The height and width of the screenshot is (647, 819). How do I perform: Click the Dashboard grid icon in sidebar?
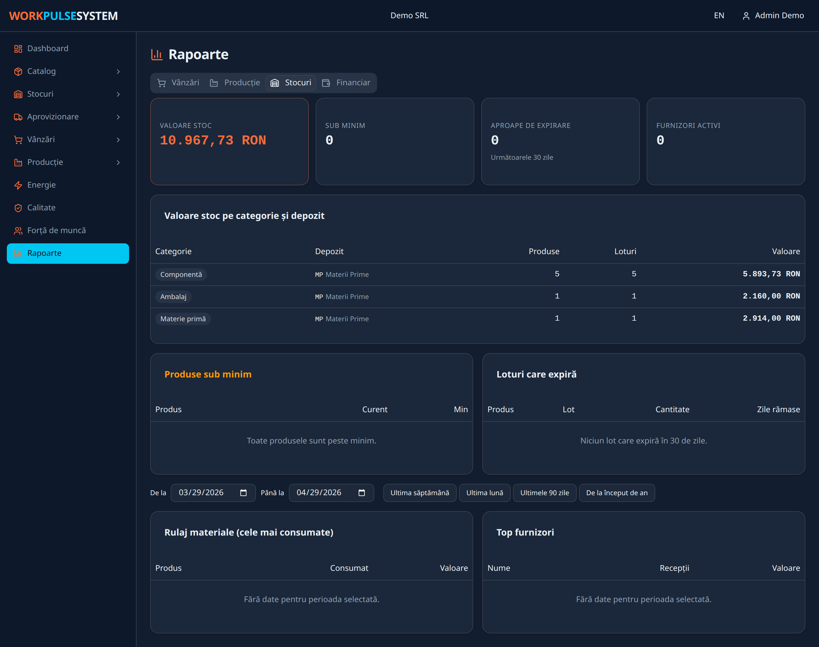tap(18, 49)
